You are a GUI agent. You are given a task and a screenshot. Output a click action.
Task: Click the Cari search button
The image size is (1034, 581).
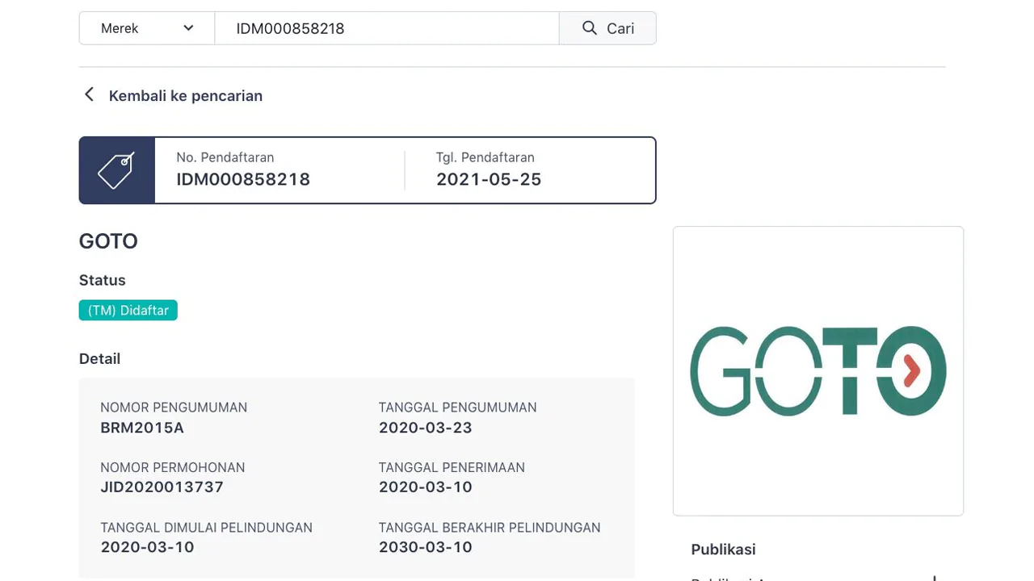[x=607, y=28]
